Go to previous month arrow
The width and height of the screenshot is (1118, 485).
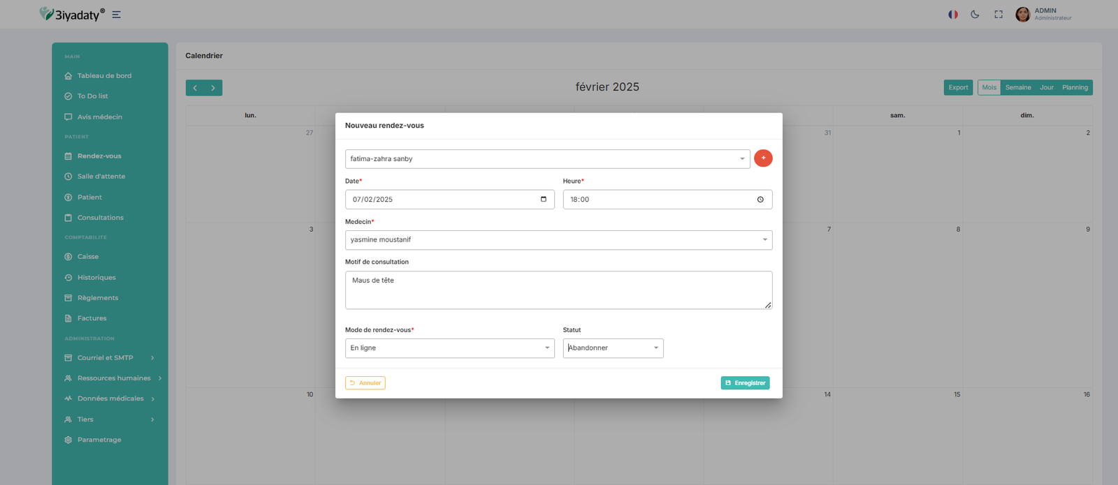[x=195, y=88]
